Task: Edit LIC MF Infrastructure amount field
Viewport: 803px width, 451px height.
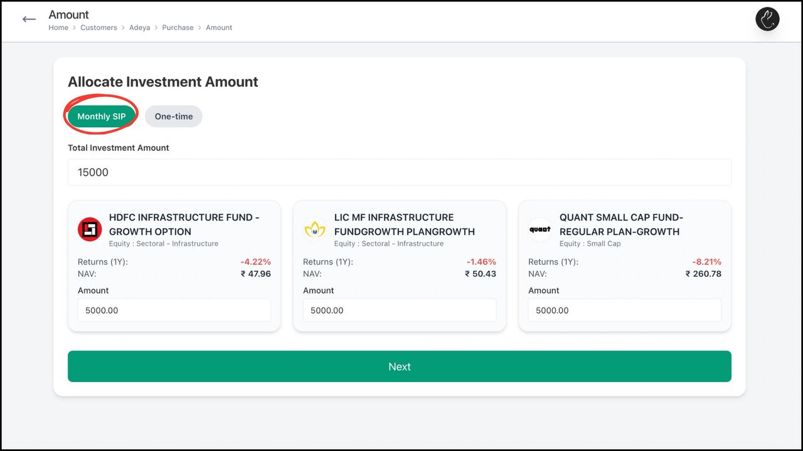Action: tap(399, 310)
